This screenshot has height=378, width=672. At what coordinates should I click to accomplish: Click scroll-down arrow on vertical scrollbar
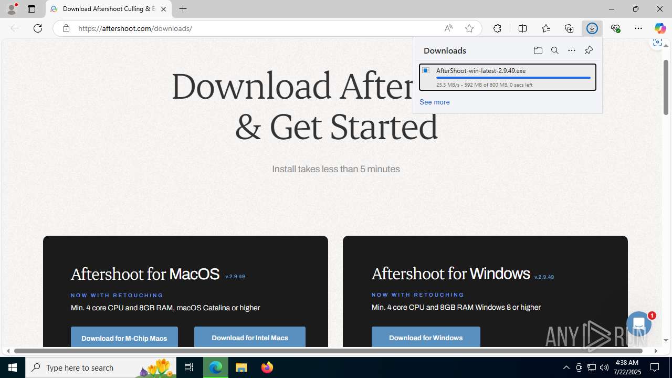[666, 341]
